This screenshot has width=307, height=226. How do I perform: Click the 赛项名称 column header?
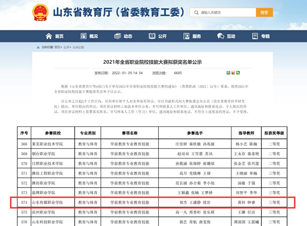pyautogui.click(x=130, y=133)
